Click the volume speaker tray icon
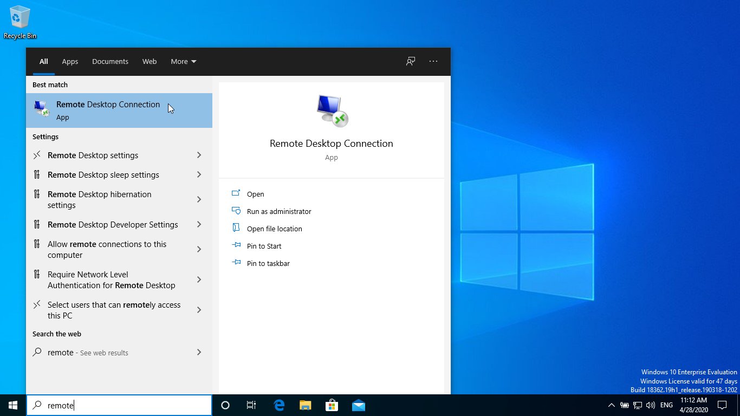This screenshot has height=416, width=740. 651,405
